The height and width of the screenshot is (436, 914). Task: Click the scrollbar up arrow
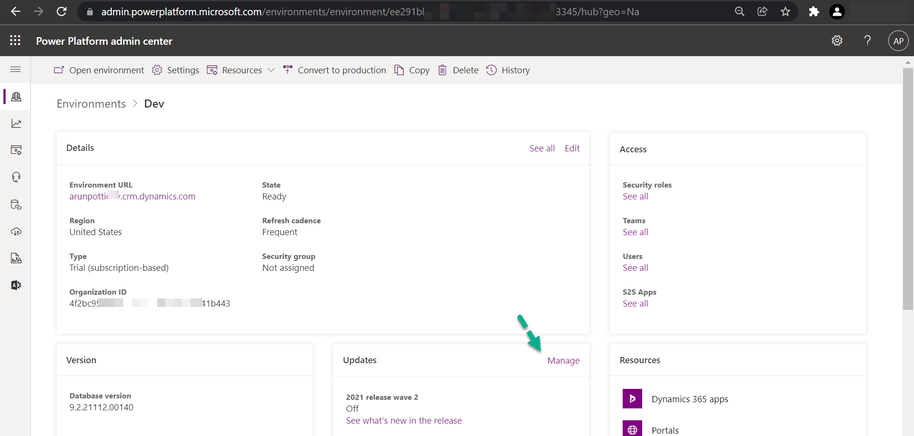point(908,62)
